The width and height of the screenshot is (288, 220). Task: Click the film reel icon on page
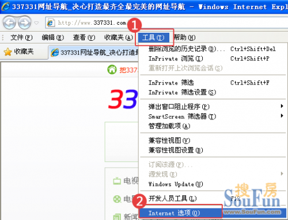[x=117, y=199]
